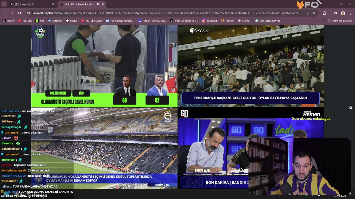Click chat user berkayikizoglu
Screen dimensions: 355x199
(11, 127)
